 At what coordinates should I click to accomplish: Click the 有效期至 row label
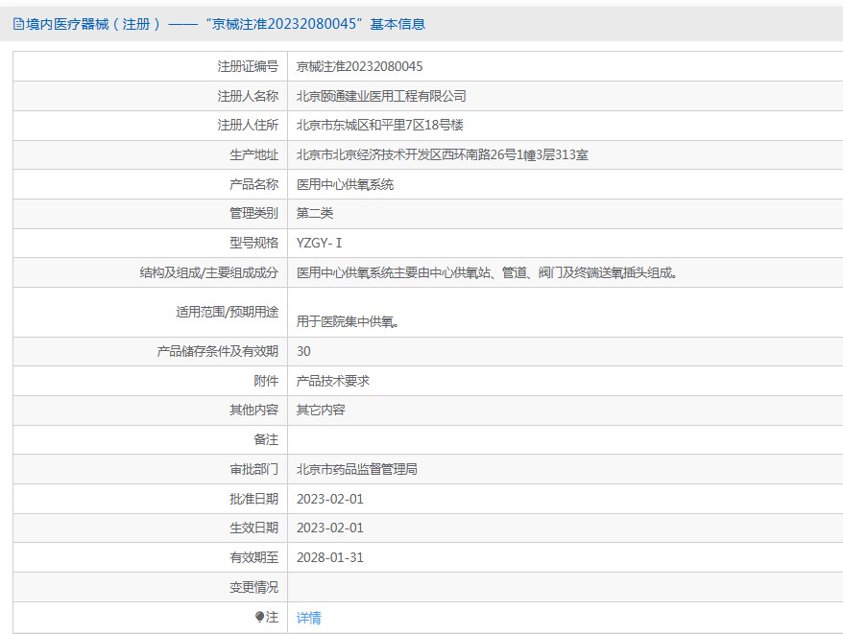253,557
